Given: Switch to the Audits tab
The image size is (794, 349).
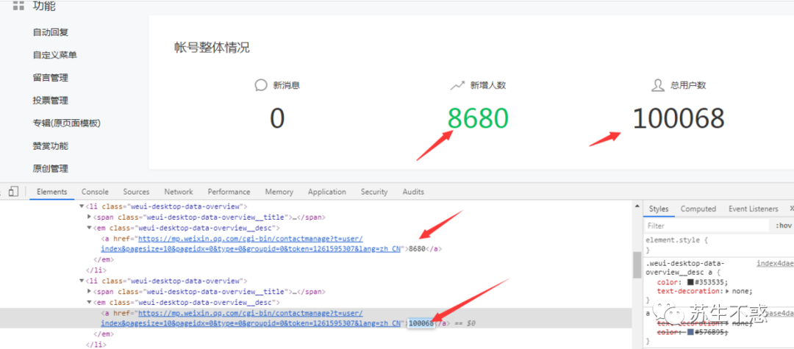Looking at the screenshot, I should [413, 192].
